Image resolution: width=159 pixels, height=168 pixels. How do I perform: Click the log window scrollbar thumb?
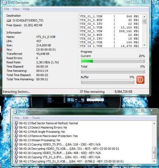coord(154,153)
